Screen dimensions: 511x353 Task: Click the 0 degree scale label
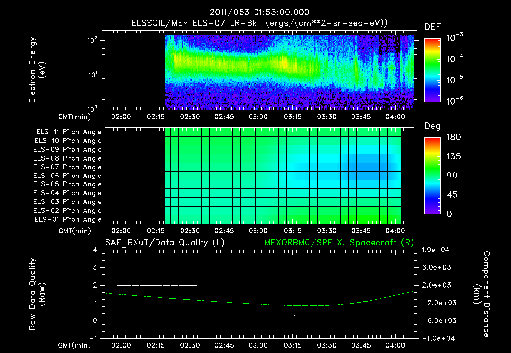click(x=449, y=214)
